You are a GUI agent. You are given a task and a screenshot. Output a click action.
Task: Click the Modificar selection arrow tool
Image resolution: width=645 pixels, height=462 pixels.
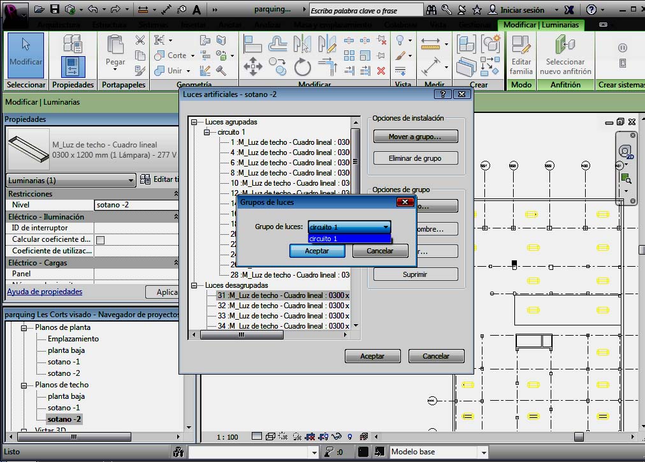[x=25, y=51]
